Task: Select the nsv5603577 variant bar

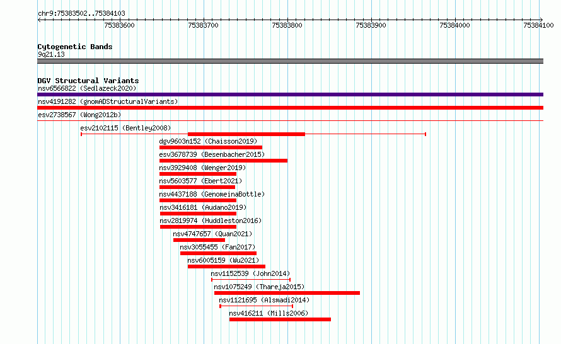Action: 197,187
